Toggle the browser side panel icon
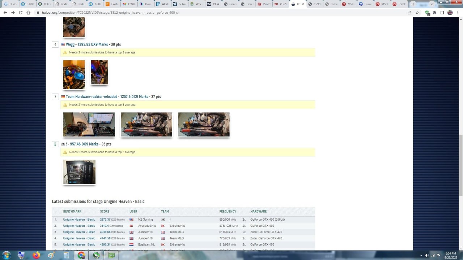This screenshot has height=260, width=463. (442, 12)
